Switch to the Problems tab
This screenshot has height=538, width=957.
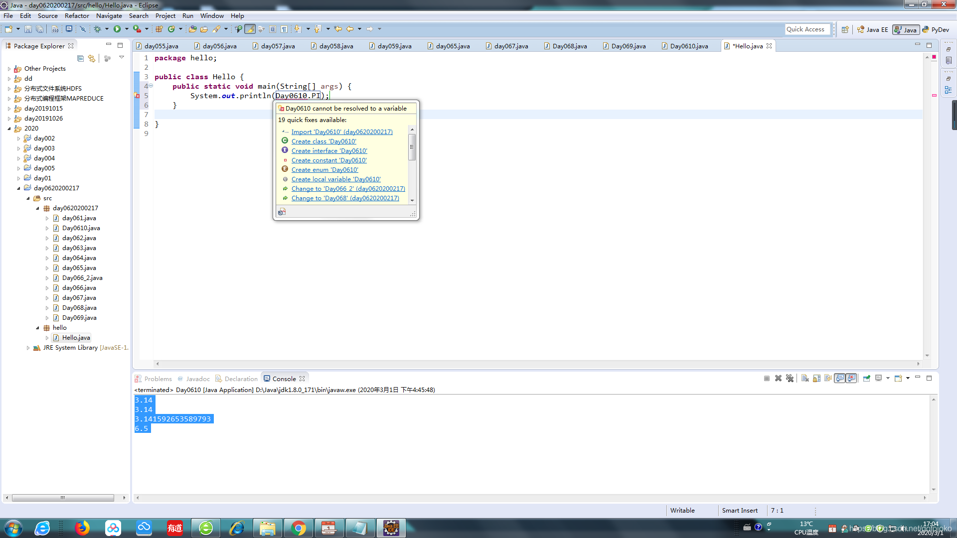(x=153, y=379)
